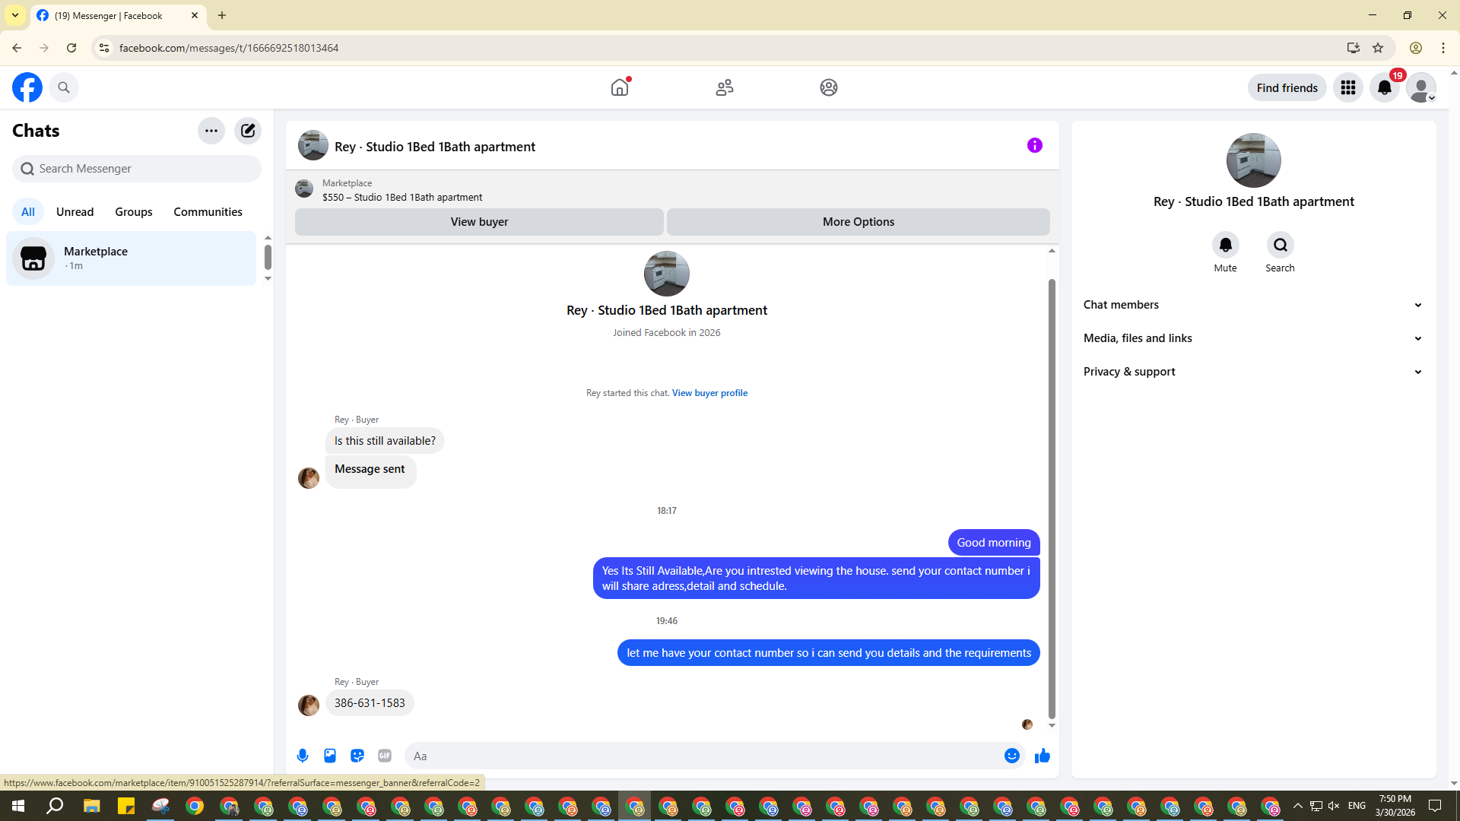
Task: Switch to the Communities tab
Action: (x=208, y=212)
